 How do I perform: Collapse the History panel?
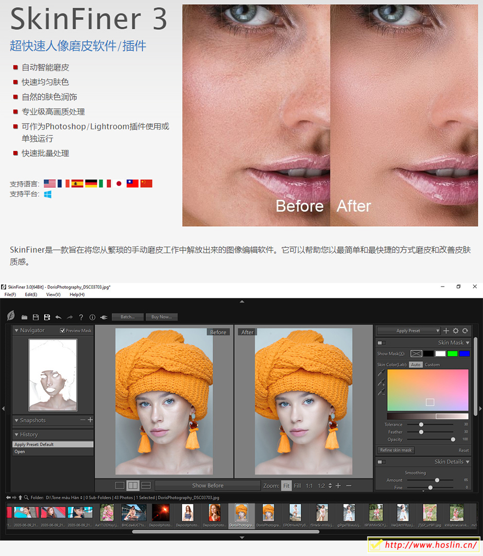(16, 434)
